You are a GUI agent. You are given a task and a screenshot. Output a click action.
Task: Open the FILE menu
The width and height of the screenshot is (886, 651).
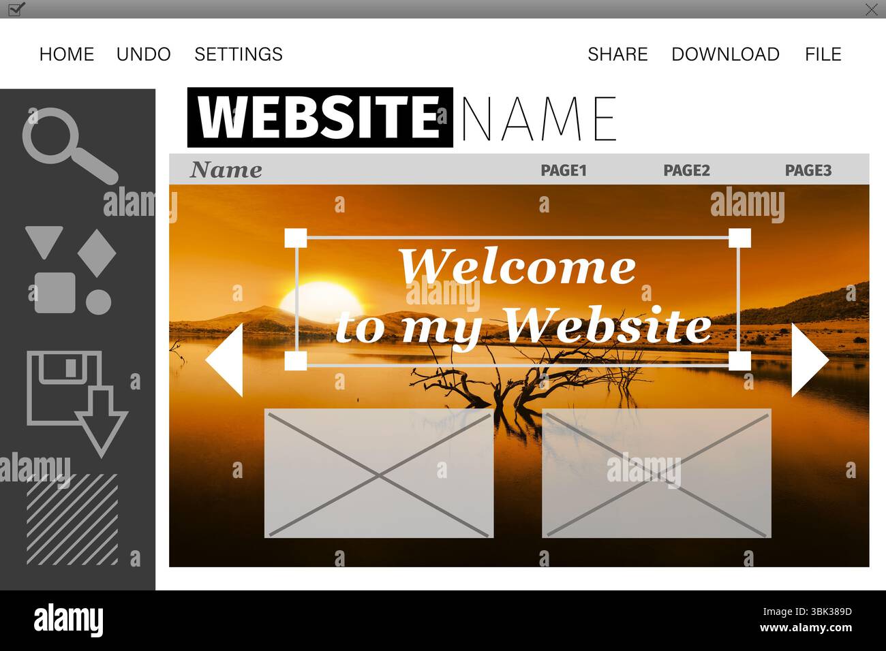pyautogui.click(x=823, y=54)
